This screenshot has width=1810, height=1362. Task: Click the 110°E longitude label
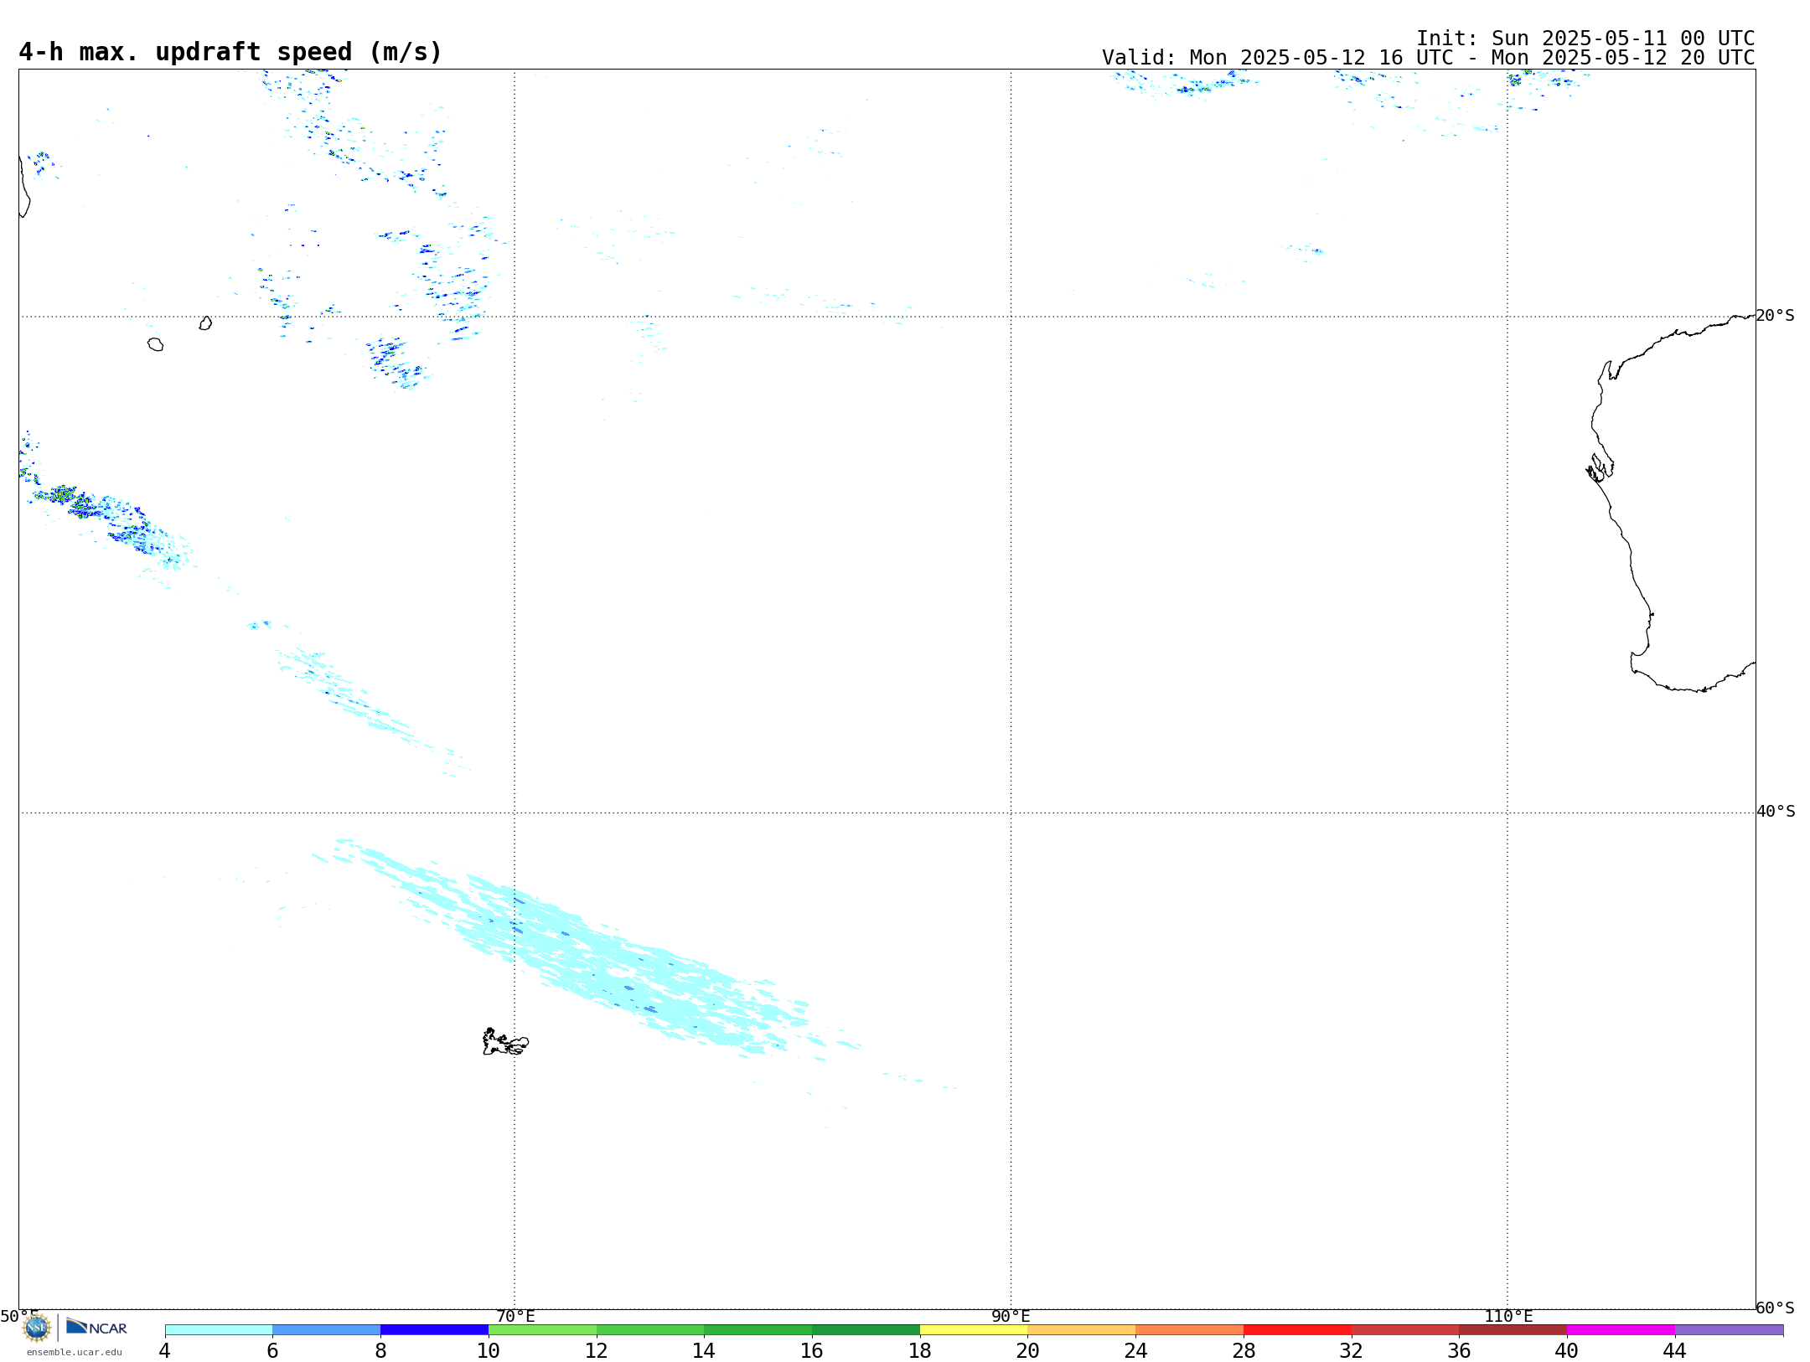[1508, 1316]
